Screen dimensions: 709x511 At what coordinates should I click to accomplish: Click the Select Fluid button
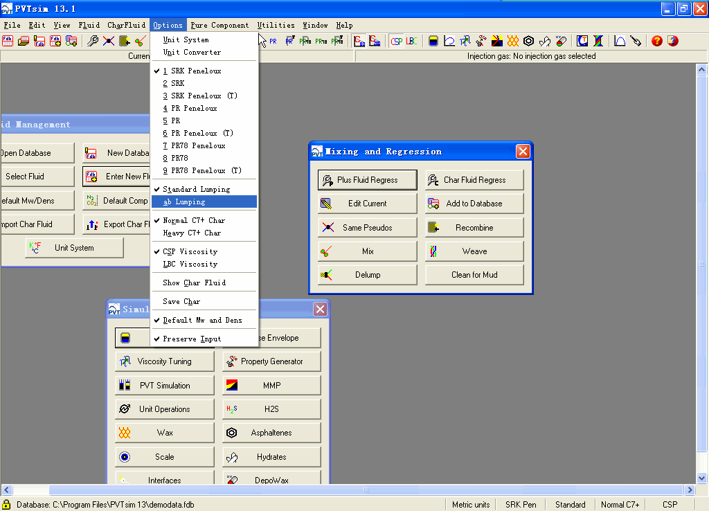[37, 177]
